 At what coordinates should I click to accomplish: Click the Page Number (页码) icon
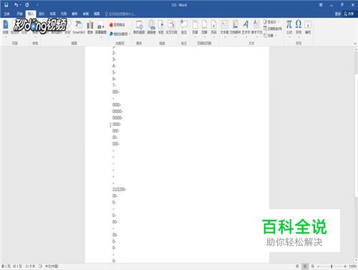[213, 27]
